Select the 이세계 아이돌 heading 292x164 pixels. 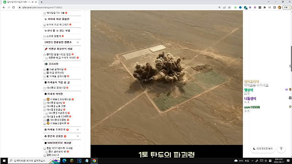coord(55,94)
